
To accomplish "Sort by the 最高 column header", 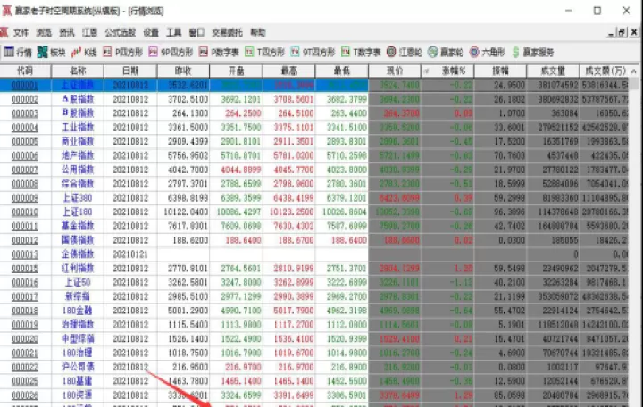I will coord(289,71).
